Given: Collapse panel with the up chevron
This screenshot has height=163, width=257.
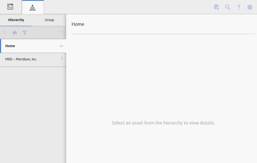Looking at the screenshot, I should (x=61, y=32).
